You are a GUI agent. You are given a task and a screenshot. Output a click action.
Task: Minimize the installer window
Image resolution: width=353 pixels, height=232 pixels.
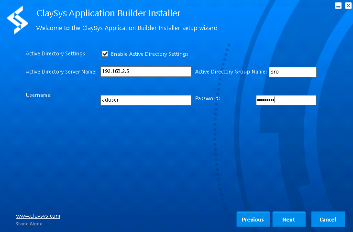coord(338,6)
